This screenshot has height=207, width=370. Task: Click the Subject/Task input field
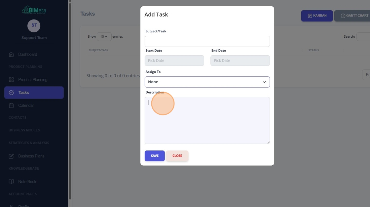click(x=207, y=41)
